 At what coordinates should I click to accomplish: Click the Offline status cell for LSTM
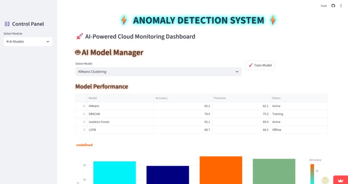(299, 130)
